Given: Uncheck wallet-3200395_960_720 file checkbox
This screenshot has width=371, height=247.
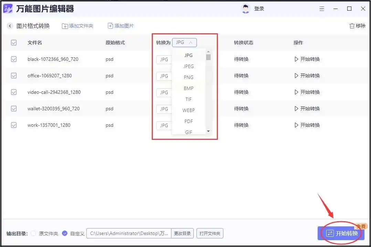Looking at the screenshot, I should 14,109.
